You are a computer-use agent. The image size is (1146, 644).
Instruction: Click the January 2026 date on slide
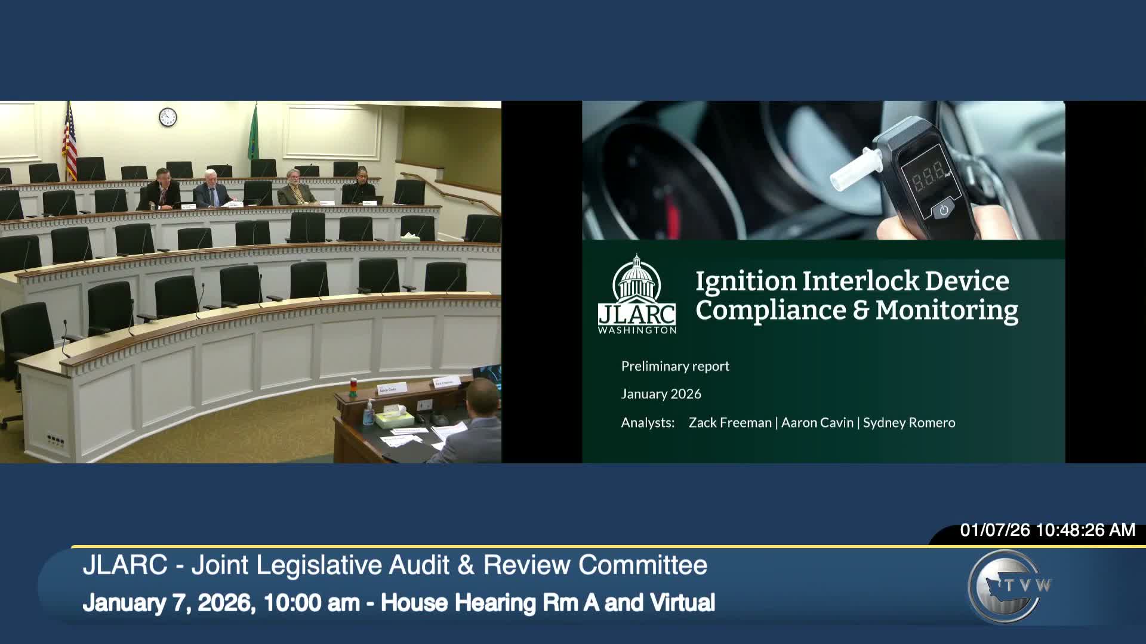tap(661, 394)
